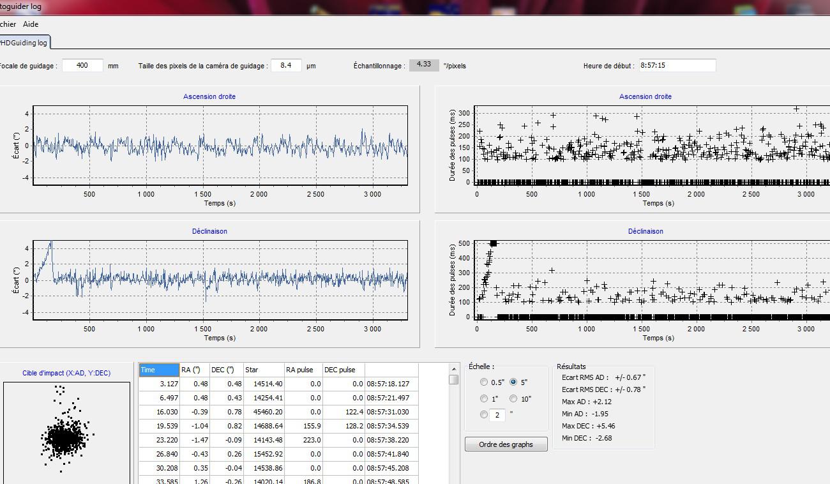The image size is (830, 484).
Task: Click the Ecart RMS AD result line
Action: [603, 377]
